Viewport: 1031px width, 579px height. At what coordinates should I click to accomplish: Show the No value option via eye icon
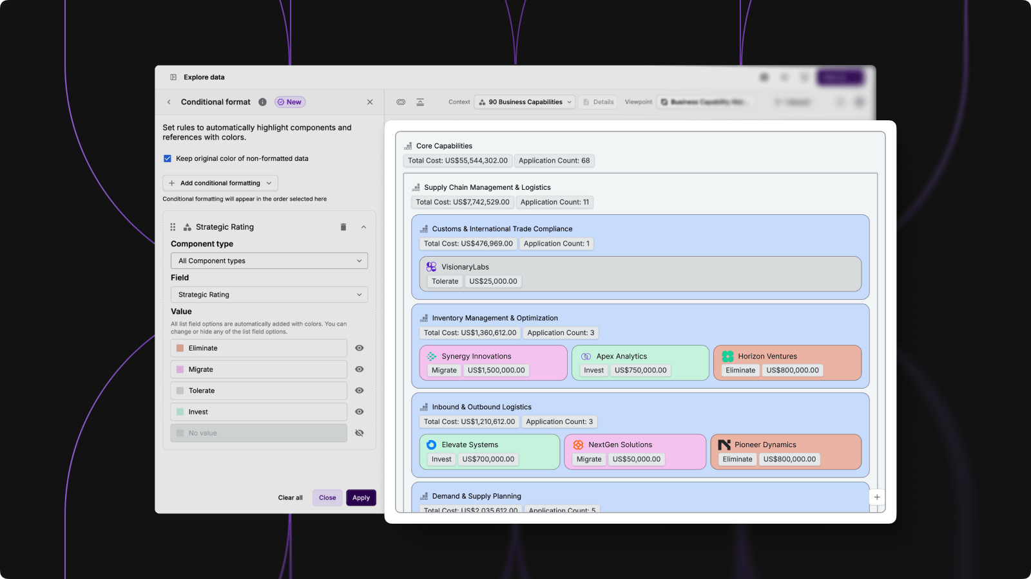360,433
